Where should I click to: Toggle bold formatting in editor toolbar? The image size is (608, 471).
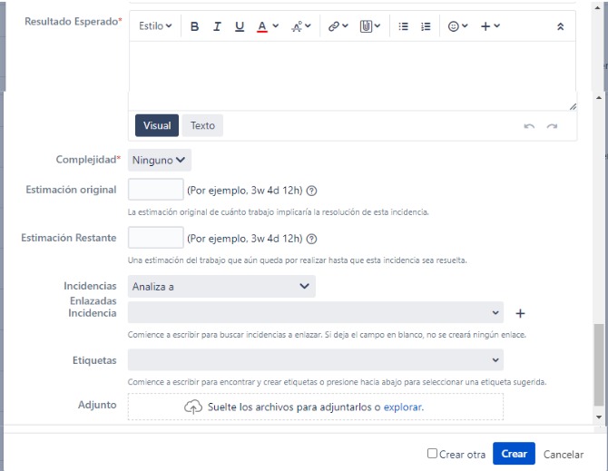click(x=195, y=26)
